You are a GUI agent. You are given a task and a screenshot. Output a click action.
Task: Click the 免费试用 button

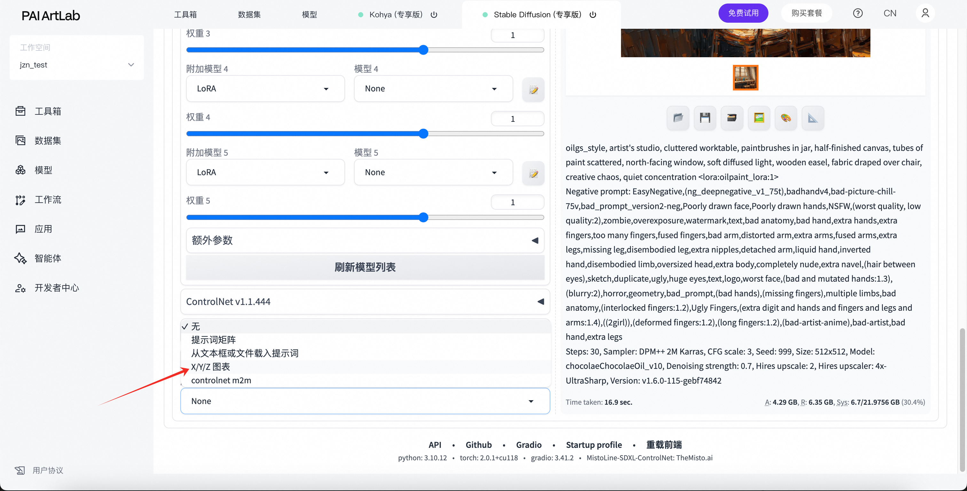pos(743,13)
